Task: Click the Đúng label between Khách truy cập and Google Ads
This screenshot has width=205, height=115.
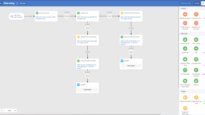Action: (67, 16)
